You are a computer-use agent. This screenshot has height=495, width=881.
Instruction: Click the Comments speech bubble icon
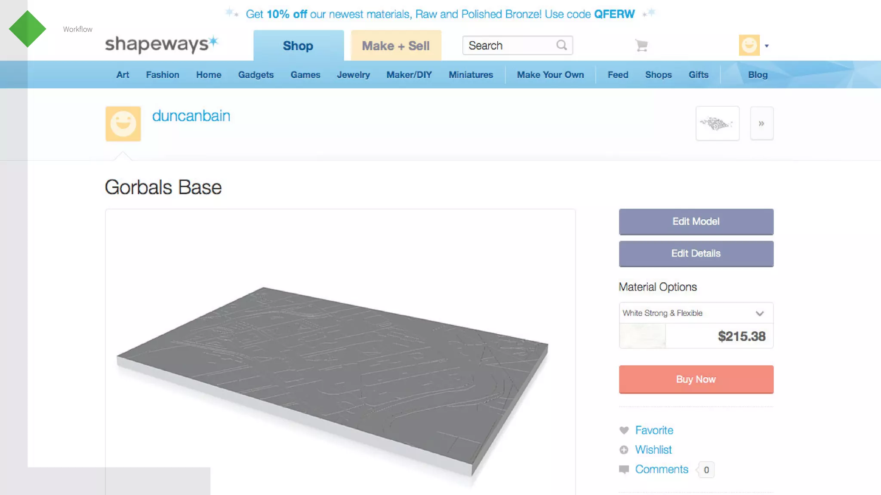624,470
